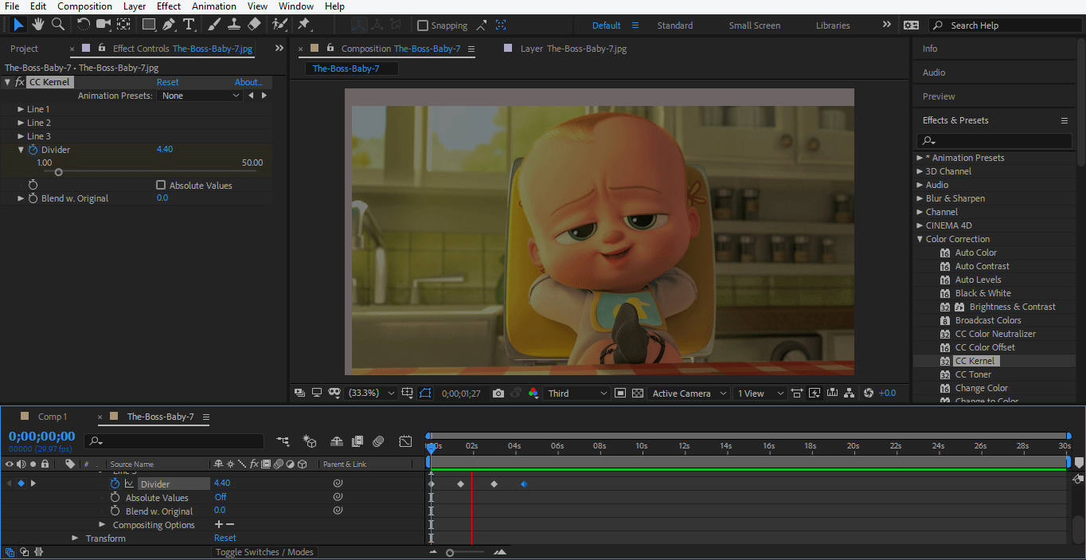1086x560 pixels.
Task: Reset the CC Kernel effect
Action: pos(167,81)
